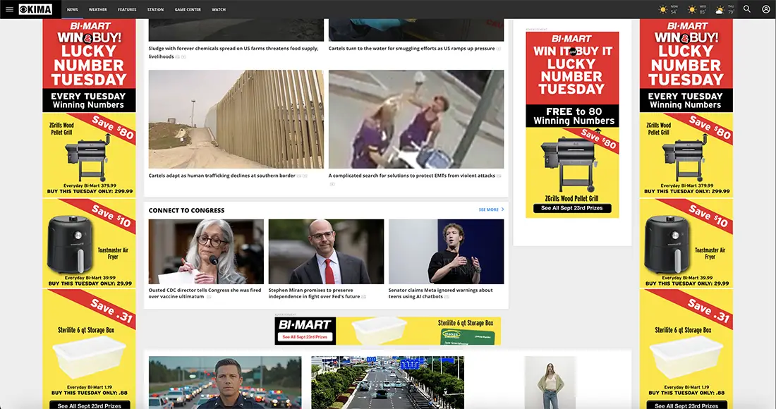
Task: Read the sludge forever chemicals farms headline
Action: pyautogui.click(x=234, y=52)
